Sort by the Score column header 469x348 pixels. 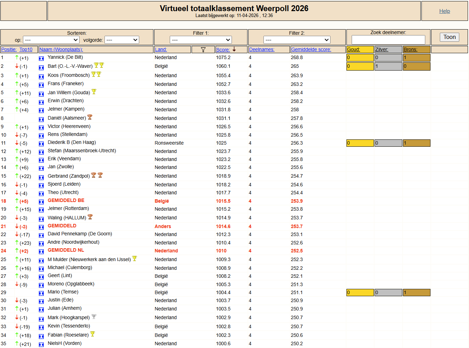click(x=223, y=50)
